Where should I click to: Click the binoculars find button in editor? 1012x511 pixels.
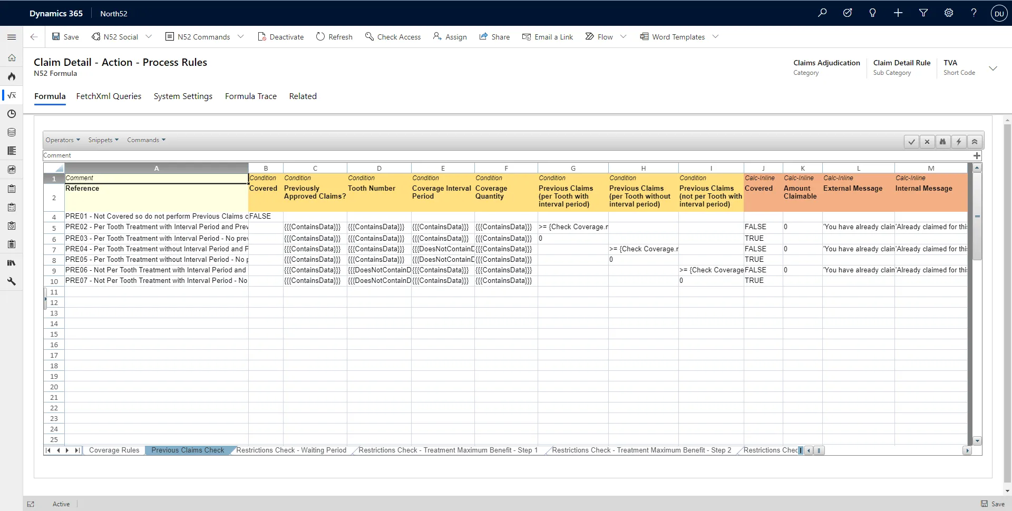click(943, 142)
